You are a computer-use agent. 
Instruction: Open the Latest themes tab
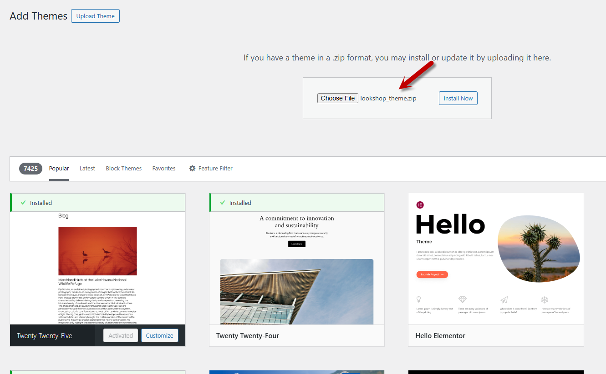pos(87,169)
